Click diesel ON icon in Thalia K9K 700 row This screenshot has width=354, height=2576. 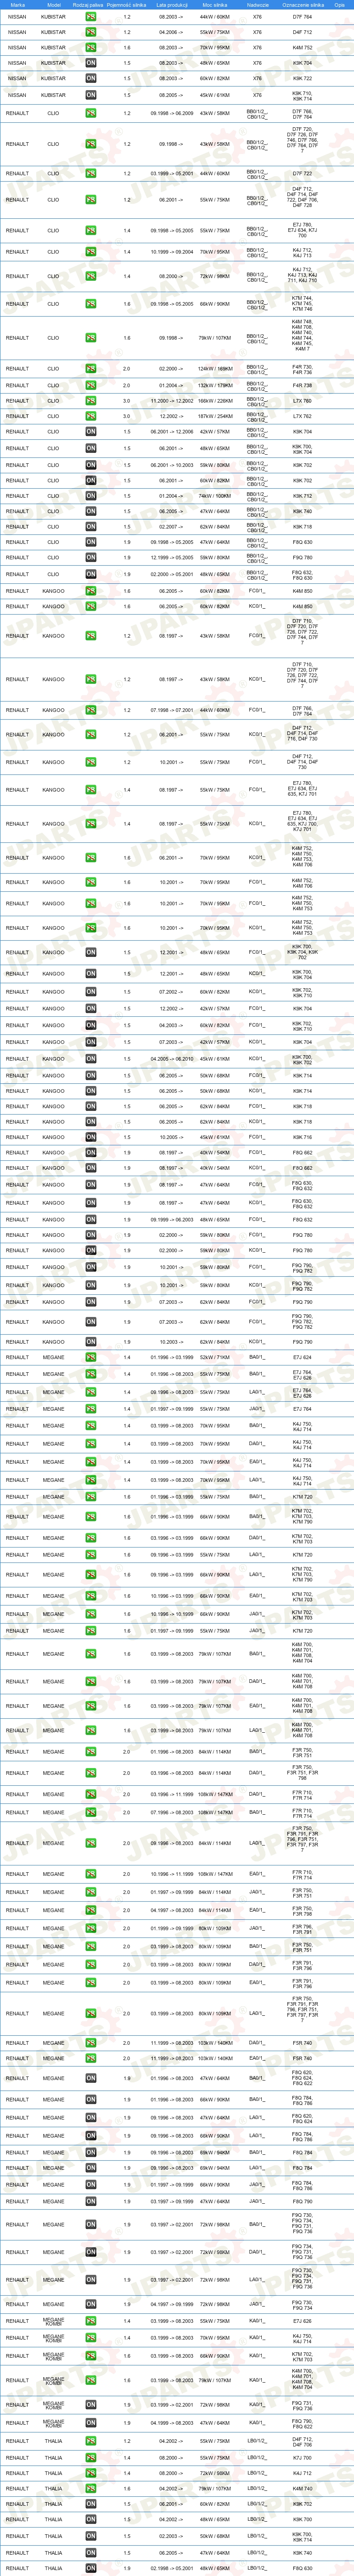[91, 2519]
